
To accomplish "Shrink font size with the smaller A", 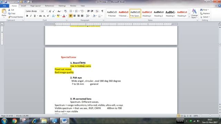I will 54,11.
